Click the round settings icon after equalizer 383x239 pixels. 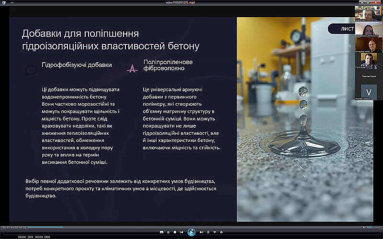click(221, 232)
